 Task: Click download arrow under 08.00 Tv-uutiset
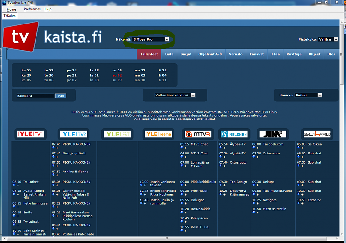14,185
